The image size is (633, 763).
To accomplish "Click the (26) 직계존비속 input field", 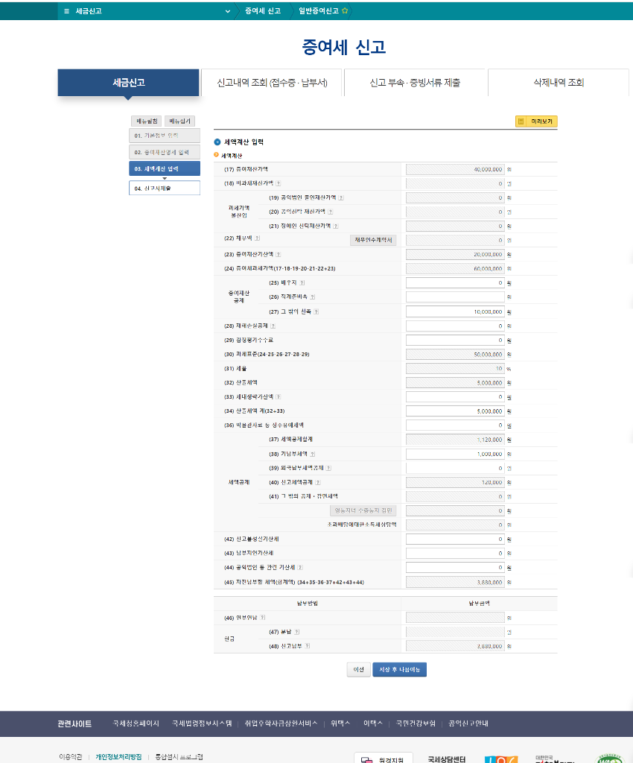I will click(454, 297).
